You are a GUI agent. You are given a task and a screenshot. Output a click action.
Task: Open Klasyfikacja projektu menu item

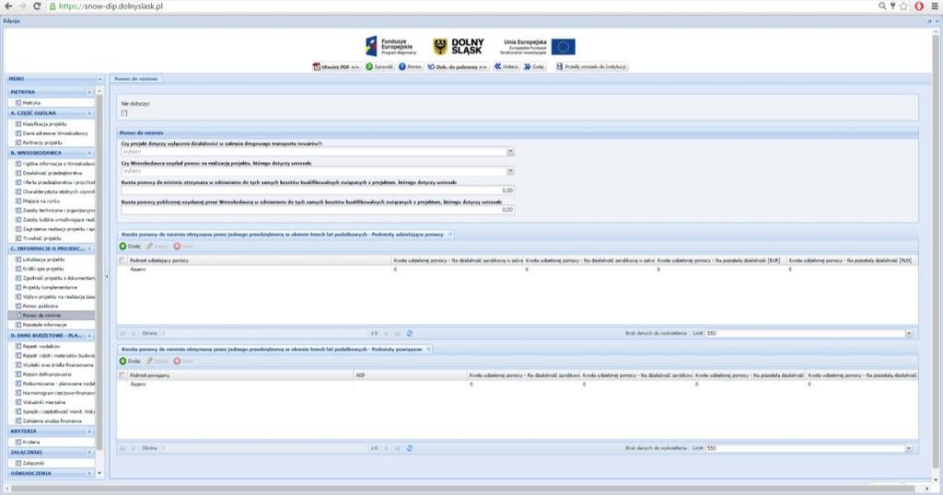44,124
